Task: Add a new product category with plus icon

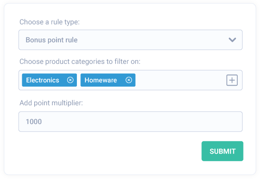Action: click(x=232, y=80)
